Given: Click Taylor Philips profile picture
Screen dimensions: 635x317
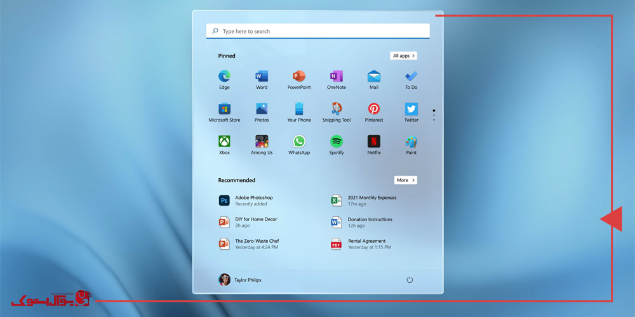Looking at the screenshot, I should click(x=224, y=280).
